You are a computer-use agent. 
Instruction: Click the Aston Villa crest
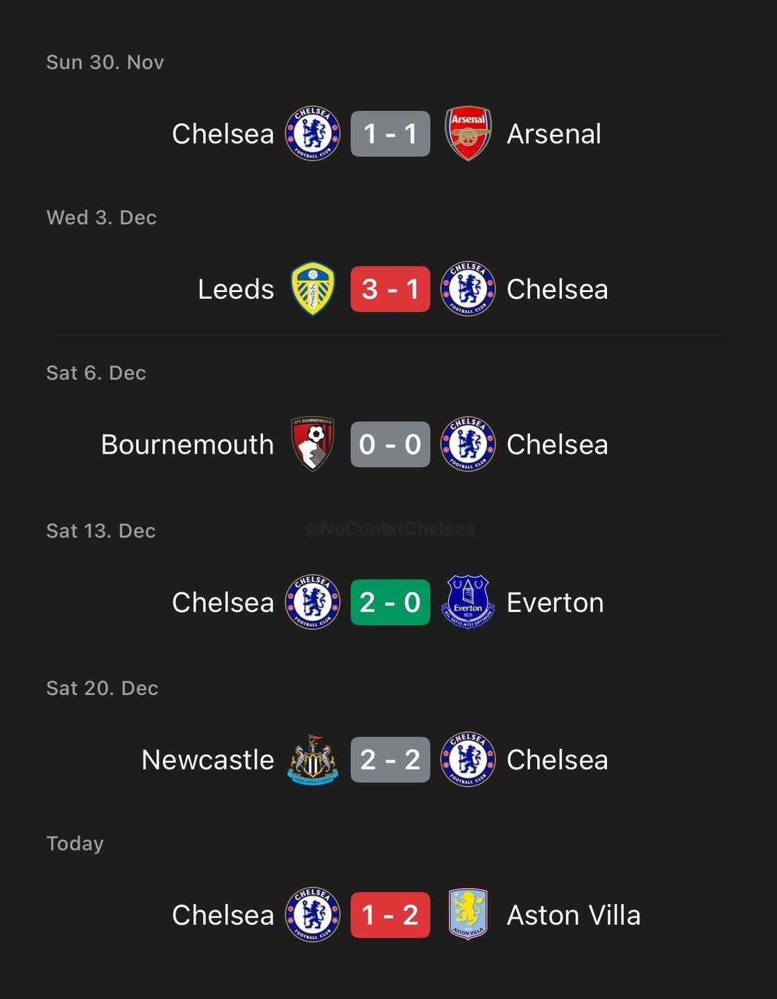pyautogui.click(x=468, y=914)
